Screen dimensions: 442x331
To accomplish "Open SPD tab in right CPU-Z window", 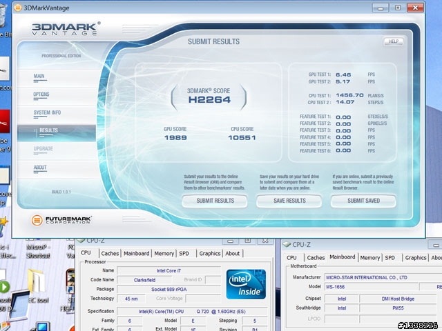I will click(390, 257).
